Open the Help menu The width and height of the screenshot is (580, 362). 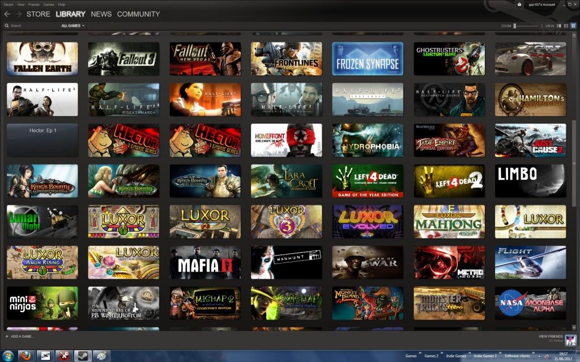coord(61,5)
